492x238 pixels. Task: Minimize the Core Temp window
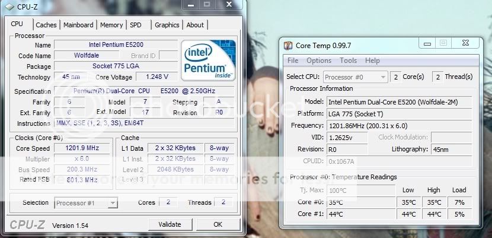tap(427, 44)
